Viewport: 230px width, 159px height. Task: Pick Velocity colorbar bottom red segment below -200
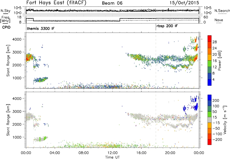(210, 142)
